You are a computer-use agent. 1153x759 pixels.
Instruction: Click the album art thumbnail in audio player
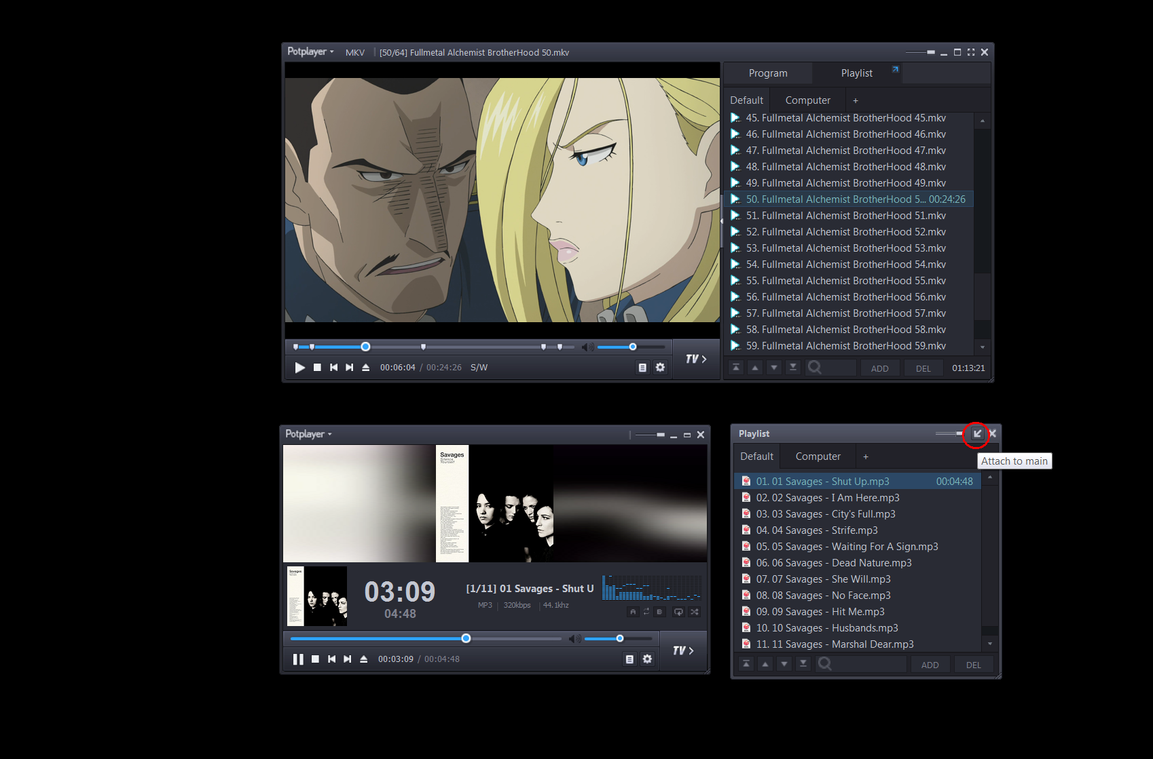point(317,596)
